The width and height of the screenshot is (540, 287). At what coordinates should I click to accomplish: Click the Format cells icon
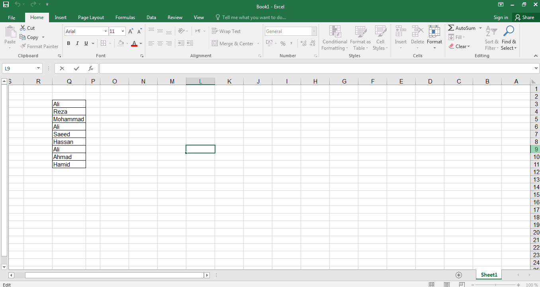(x=434, y=32)
